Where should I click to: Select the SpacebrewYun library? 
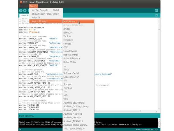coord(79,77)
